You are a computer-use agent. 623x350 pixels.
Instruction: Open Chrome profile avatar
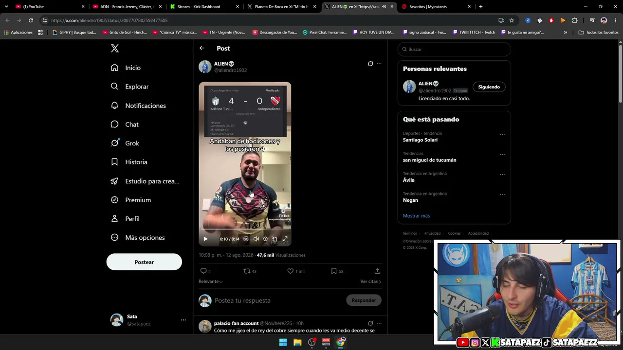point(604,20)
